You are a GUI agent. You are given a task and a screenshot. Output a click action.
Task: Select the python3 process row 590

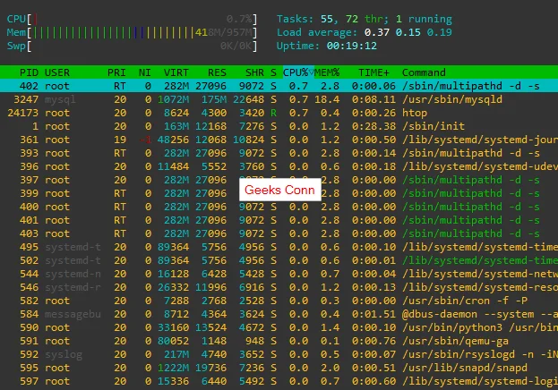coord(279,327)
